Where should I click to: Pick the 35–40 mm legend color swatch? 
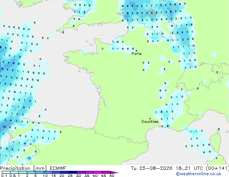[90, 172]
